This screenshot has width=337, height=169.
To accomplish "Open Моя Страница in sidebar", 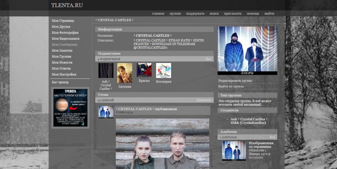I will (63, 21).
